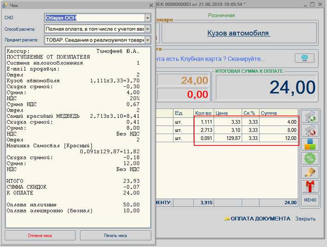Image resolution: width=327 pixels, height=247 pixels.
Task: Expand the СНО dropdown arrow
Action: [x=148, y=18]
